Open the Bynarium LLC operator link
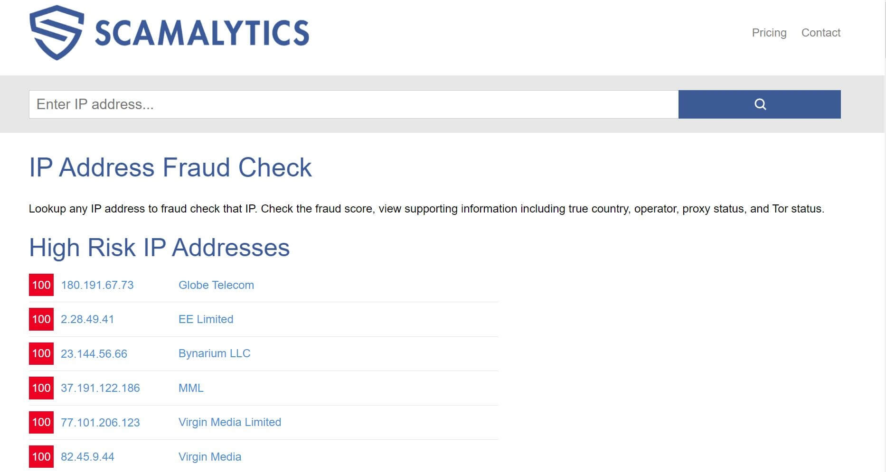The image size is (886, 472). tap(214, 353)
